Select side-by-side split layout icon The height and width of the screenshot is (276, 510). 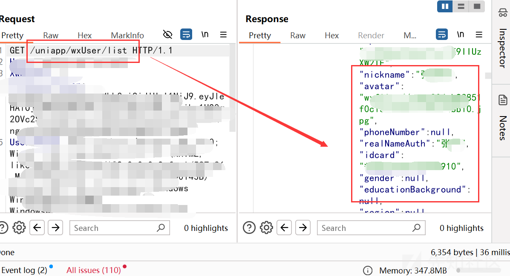[445, 6]
